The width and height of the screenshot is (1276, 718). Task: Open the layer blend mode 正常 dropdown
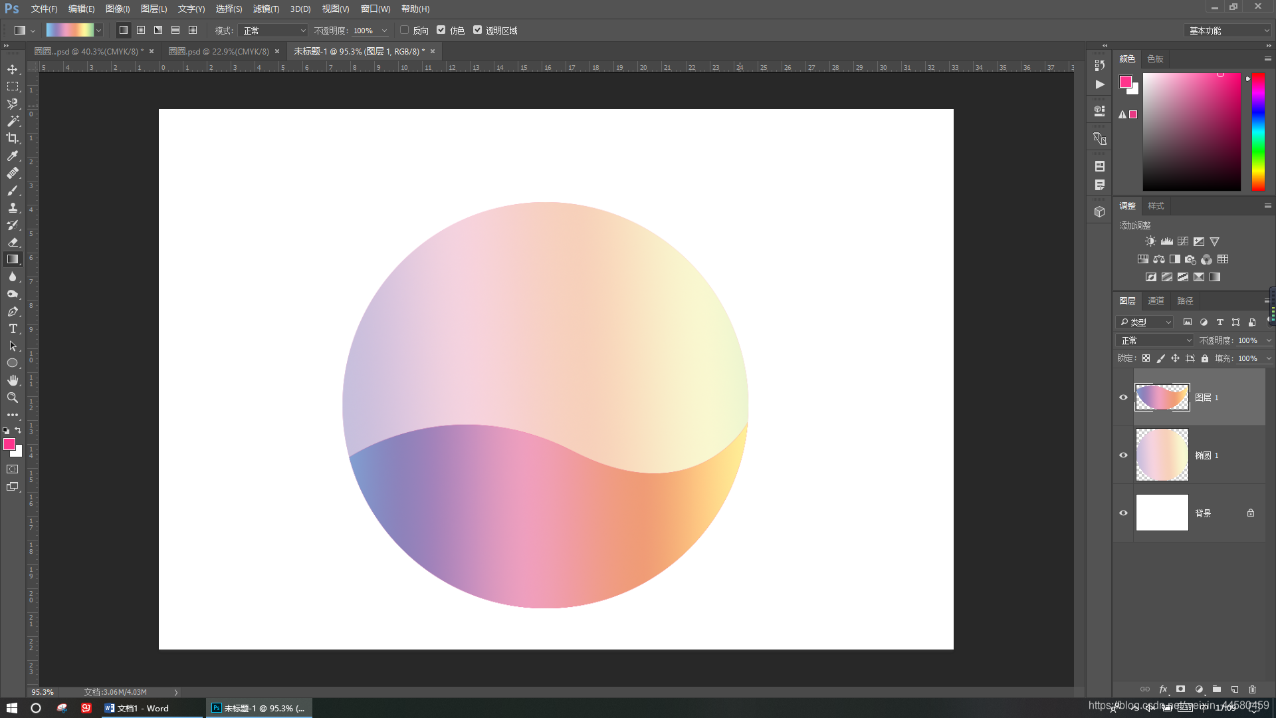(x=1156, y=340)
